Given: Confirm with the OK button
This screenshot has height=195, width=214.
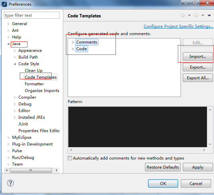Looking at the screenshot, I should tap(163, 183).
